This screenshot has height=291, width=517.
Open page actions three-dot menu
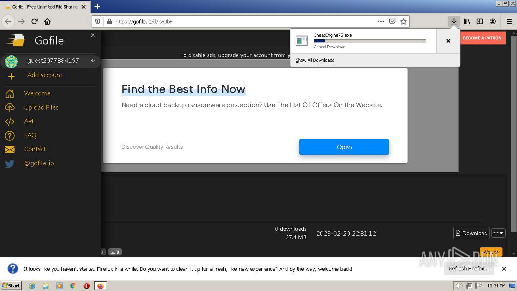[380, 21]
